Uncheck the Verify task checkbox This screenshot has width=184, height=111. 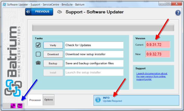point(38,45)
